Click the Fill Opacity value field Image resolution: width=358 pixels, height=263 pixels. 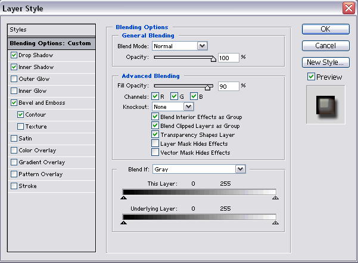click(x=229, y=86)
